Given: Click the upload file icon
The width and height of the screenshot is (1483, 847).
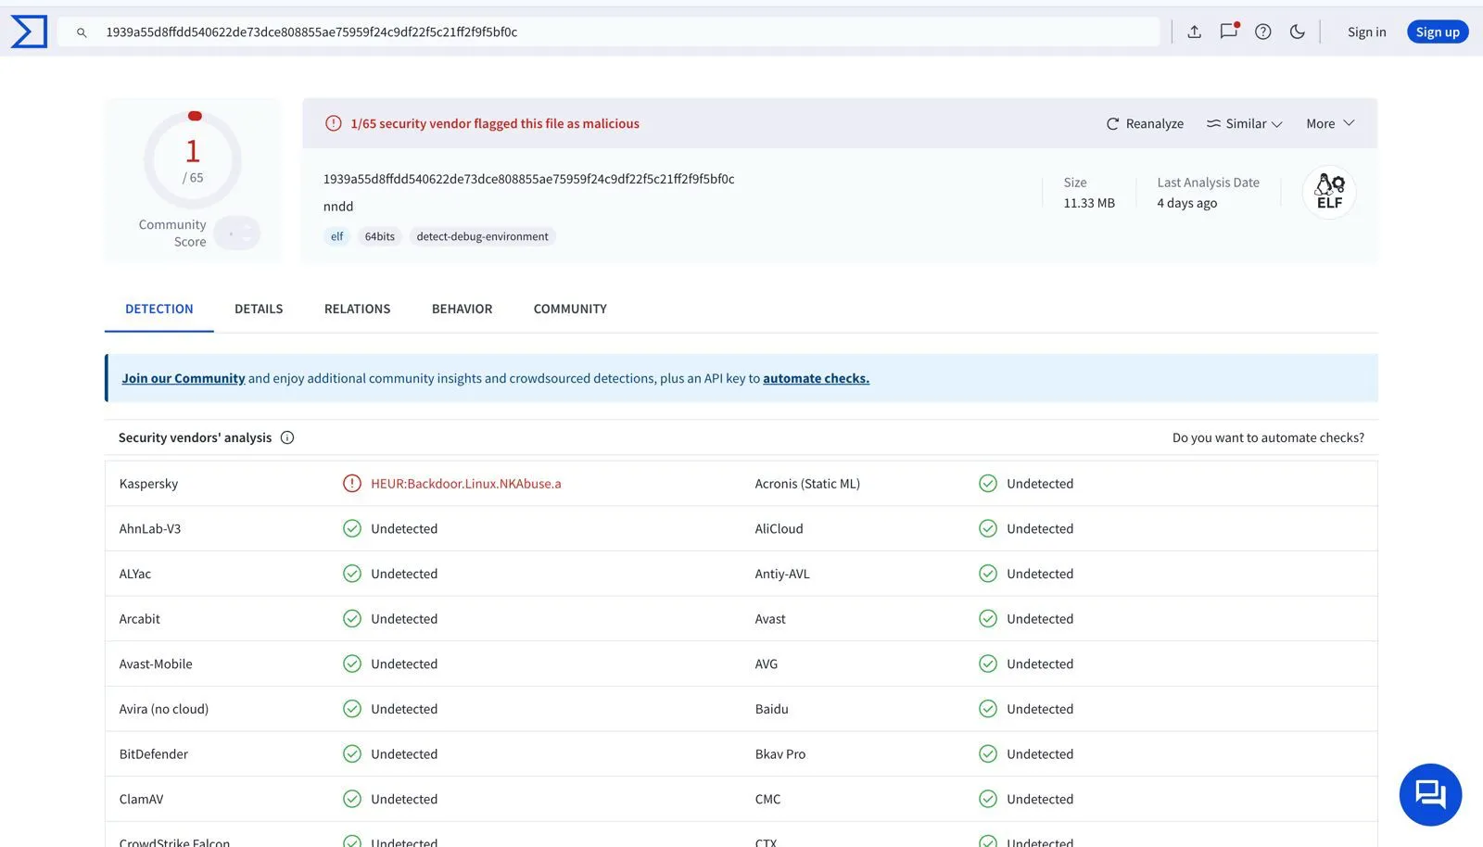Looking at the screenshot, I should tap(1193, 31).
